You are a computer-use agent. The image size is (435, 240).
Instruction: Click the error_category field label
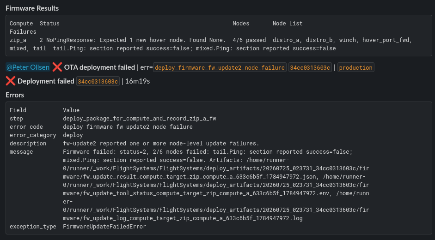(x=33, y=135)
